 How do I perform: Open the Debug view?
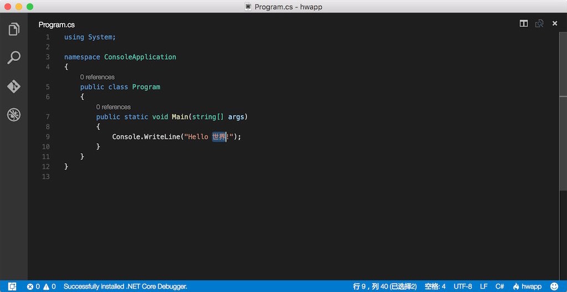(x=14, y=115)
